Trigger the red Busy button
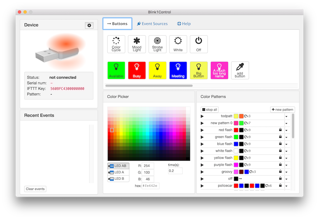The height and width of the screenshot is (219, 319). click(x=137, y=71)
